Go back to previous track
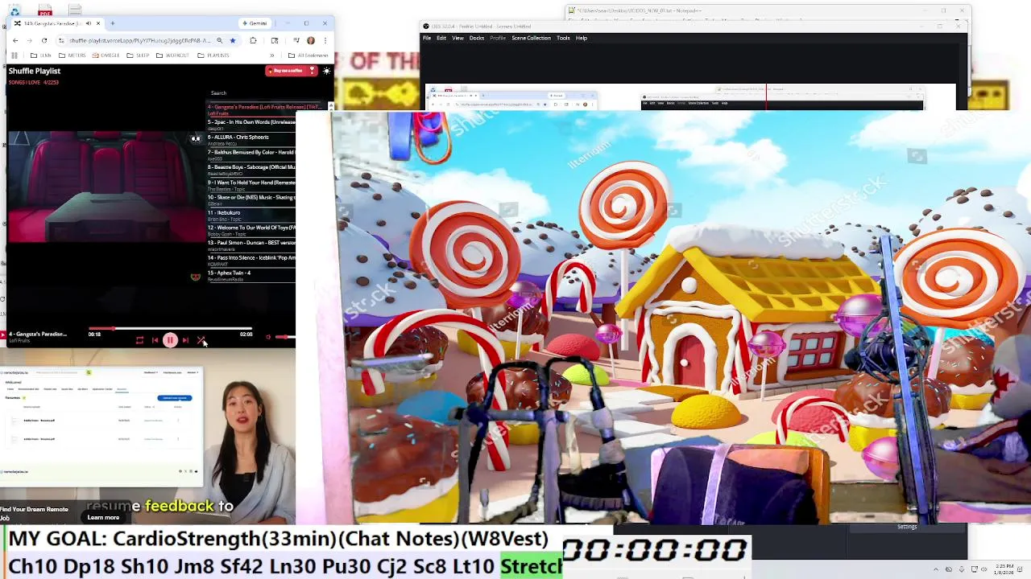 (155, 340)
